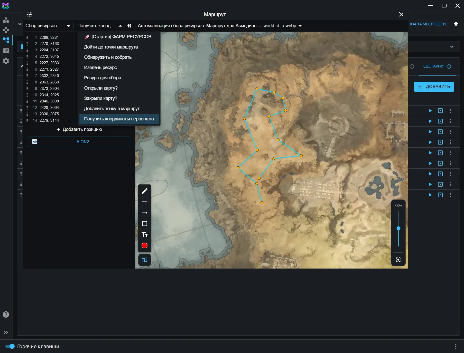The height and width of the screenshot is (353, 464).
Task: Select the text annotation tool
Action: click(x=145, y=235)
